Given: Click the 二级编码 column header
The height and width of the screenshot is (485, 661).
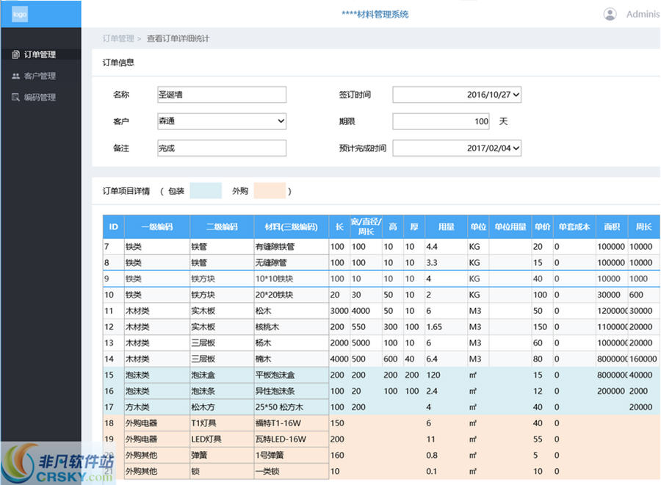Looking at the screenshot, I should point(222,227).
